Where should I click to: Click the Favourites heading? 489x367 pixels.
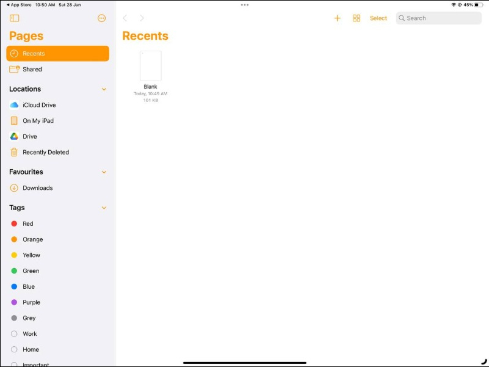point(26,172)
